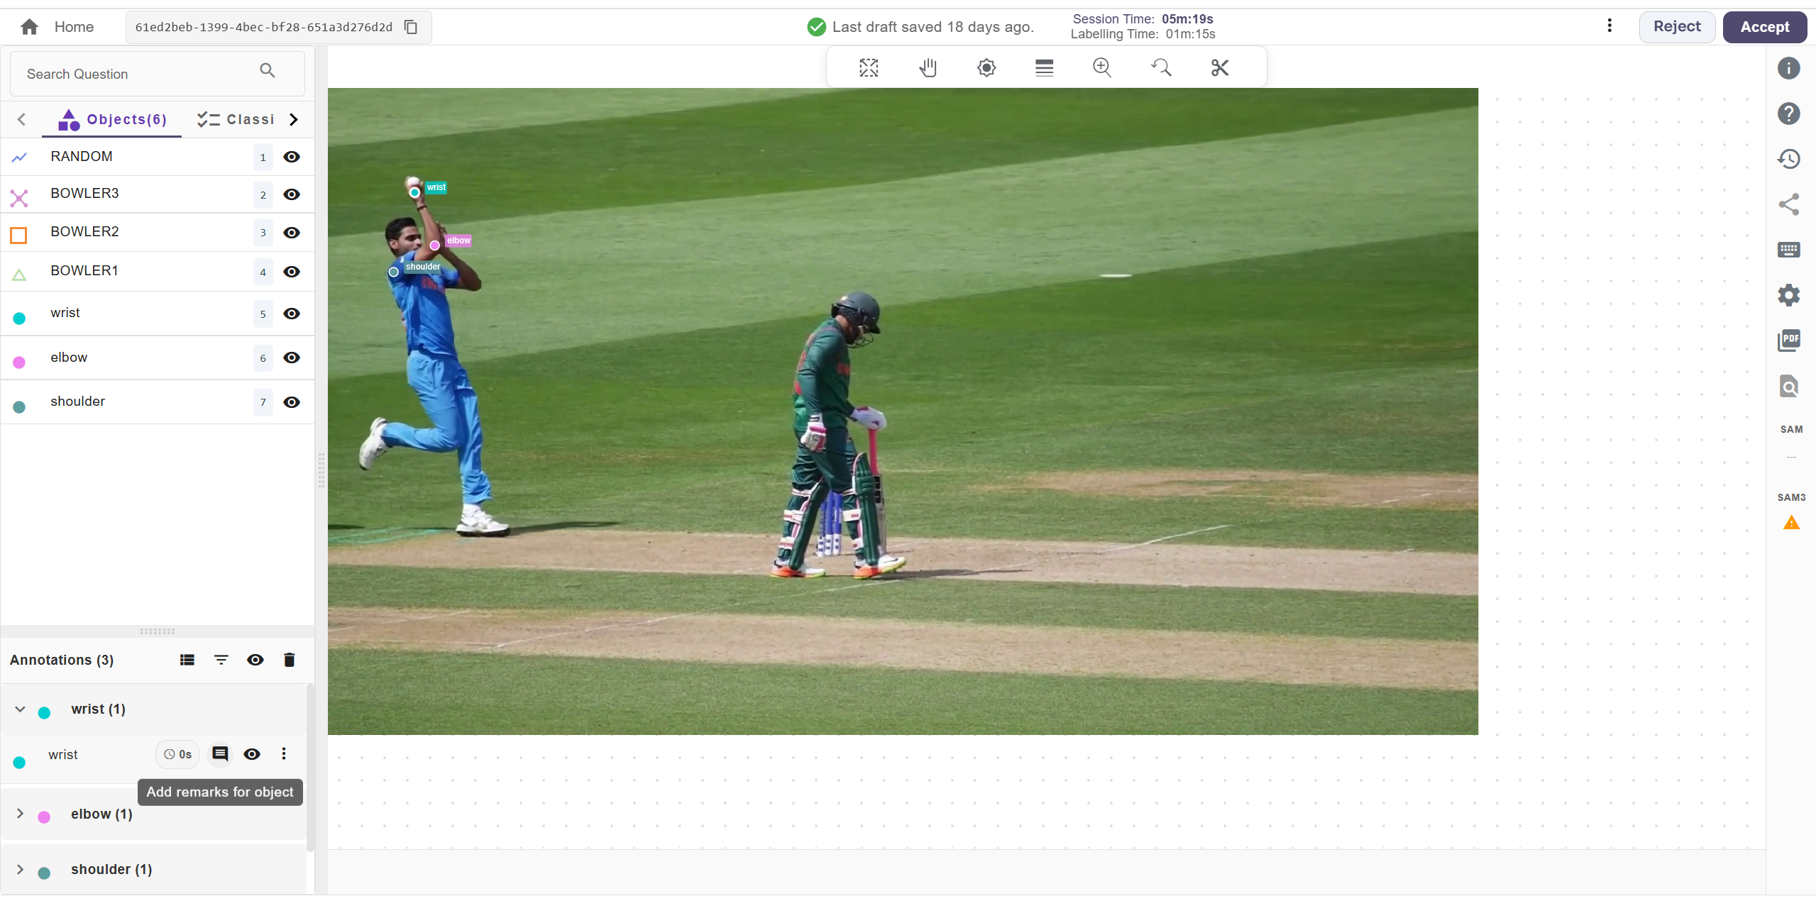The height and width of the screenshot is (901, 1816).
Task: Toggle visibility of wrist annotation item
Action: click(x=252, y=754)
